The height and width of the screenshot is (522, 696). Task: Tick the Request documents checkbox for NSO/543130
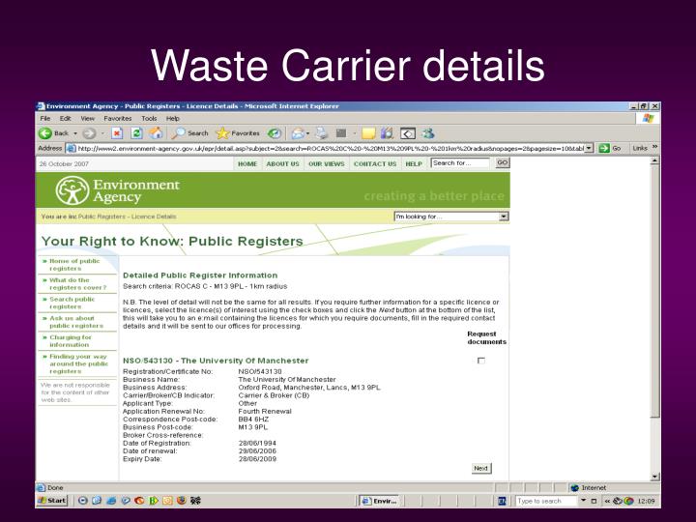coord(481,361)
